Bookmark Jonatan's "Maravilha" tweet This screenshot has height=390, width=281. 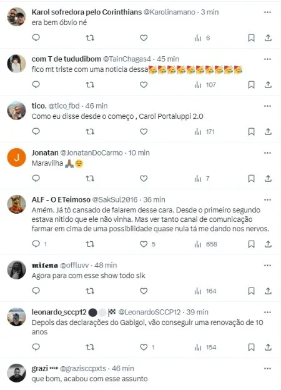(251, 179)
